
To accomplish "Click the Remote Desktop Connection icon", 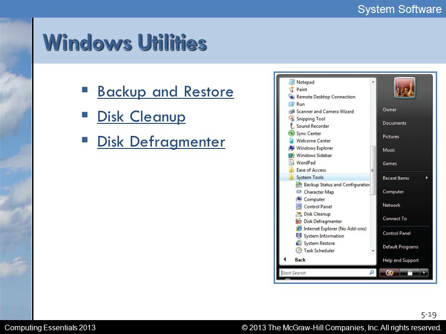I will coord(291,96).
